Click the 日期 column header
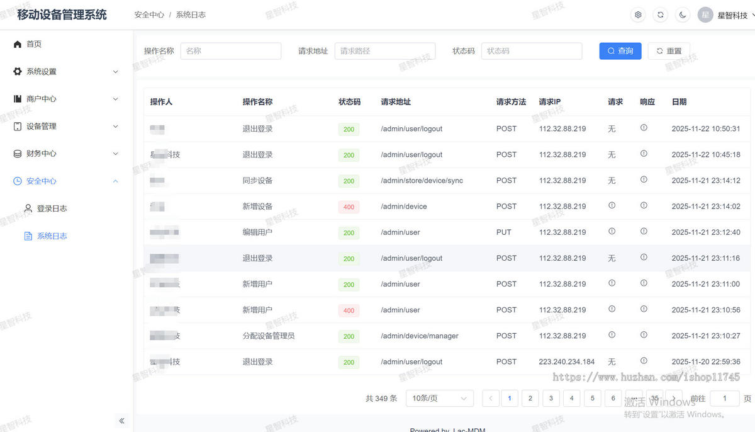Image resolution: width=755 pixels, height=432 pixels. point(679,102)
